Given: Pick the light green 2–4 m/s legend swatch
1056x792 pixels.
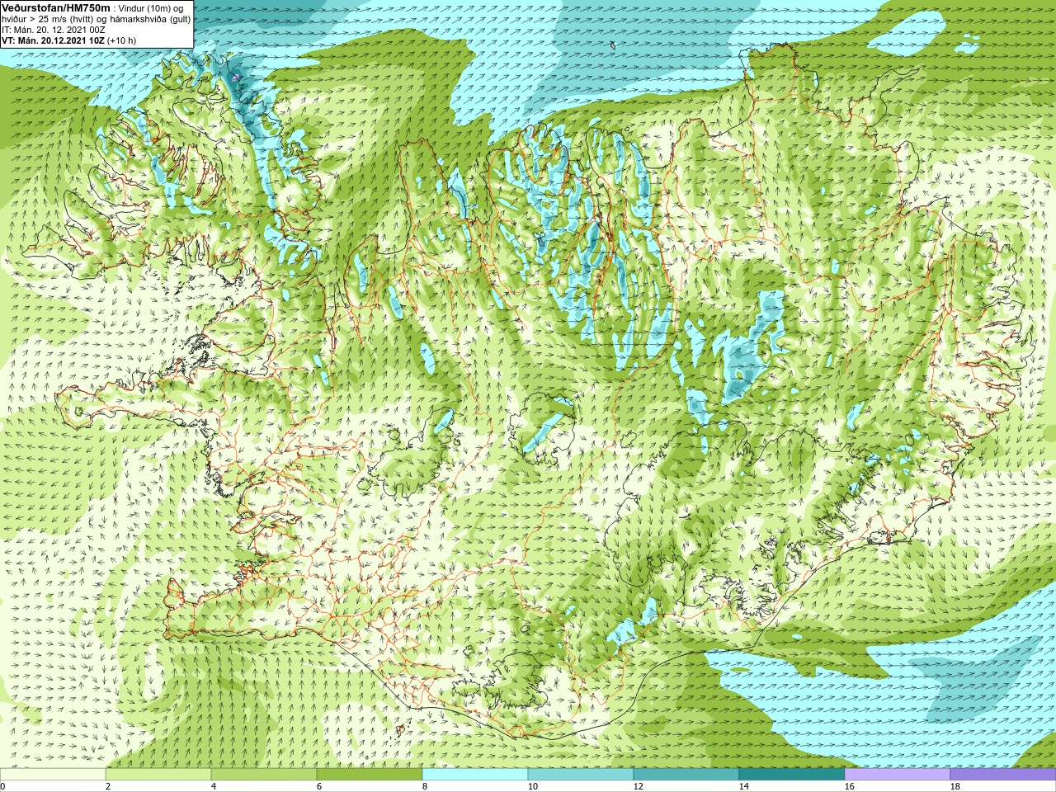Looking at the screenshot, I should click(158, 775).
